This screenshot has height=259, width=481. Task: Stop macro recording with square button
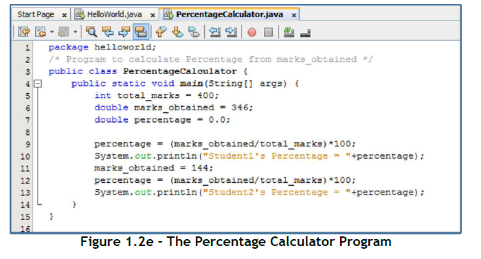pyautogui.click(x=269, y=32)
